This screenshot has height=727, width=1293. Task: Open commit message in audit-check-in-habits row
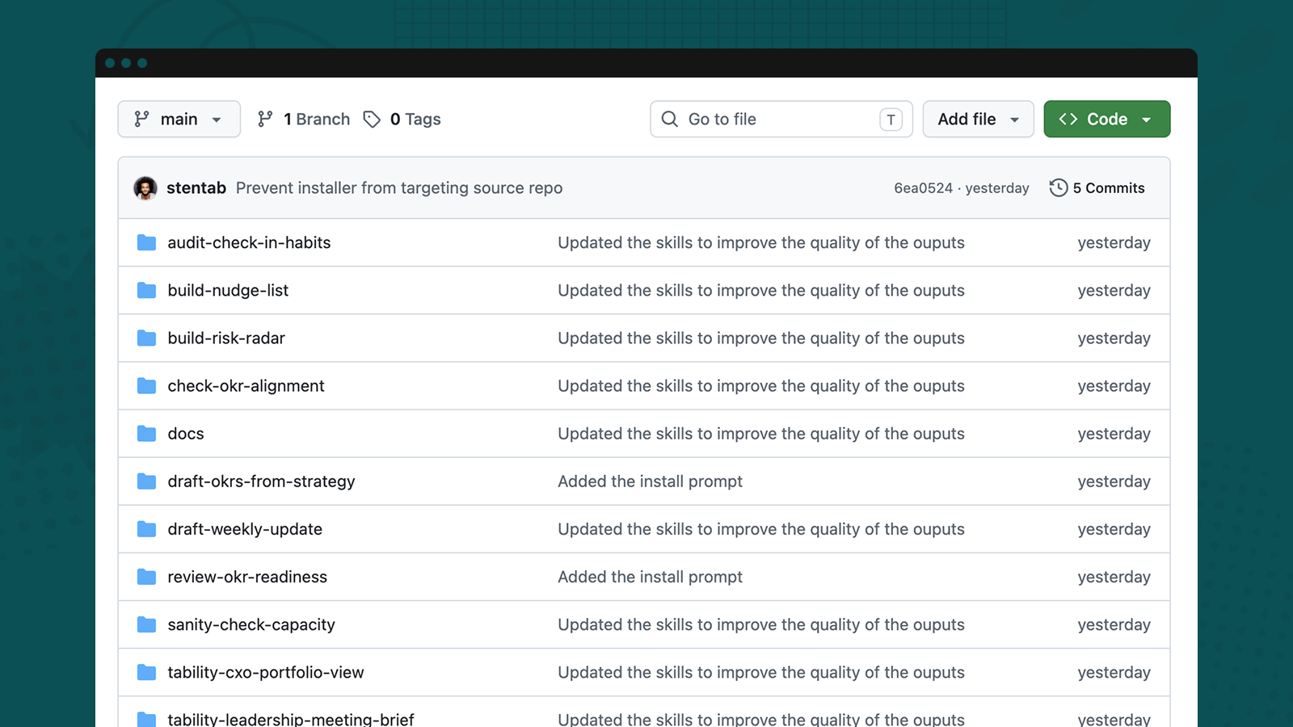tap(761, 242)
